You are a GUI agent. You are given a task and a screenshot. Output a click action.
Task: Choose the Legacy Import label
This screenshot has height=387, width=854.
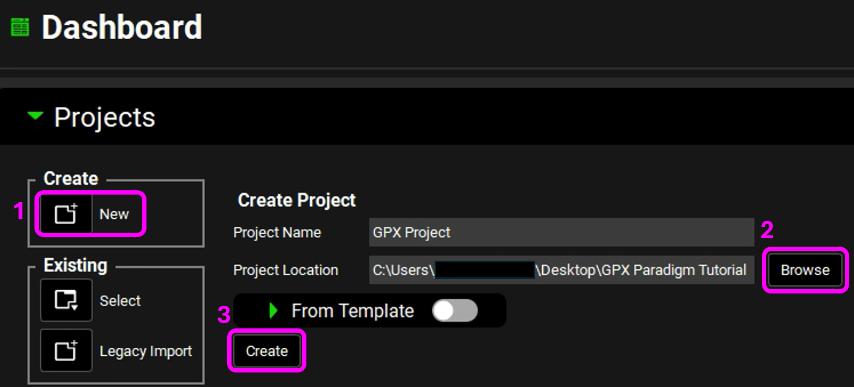tap(145, 352)
